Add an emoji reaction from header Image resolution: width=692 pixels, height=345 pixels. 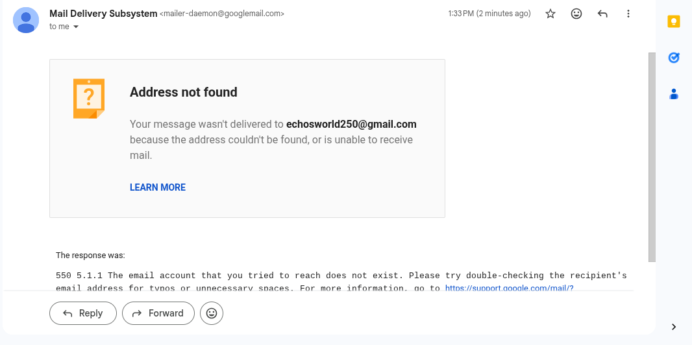pyautogui.click(x=576, y=14)
